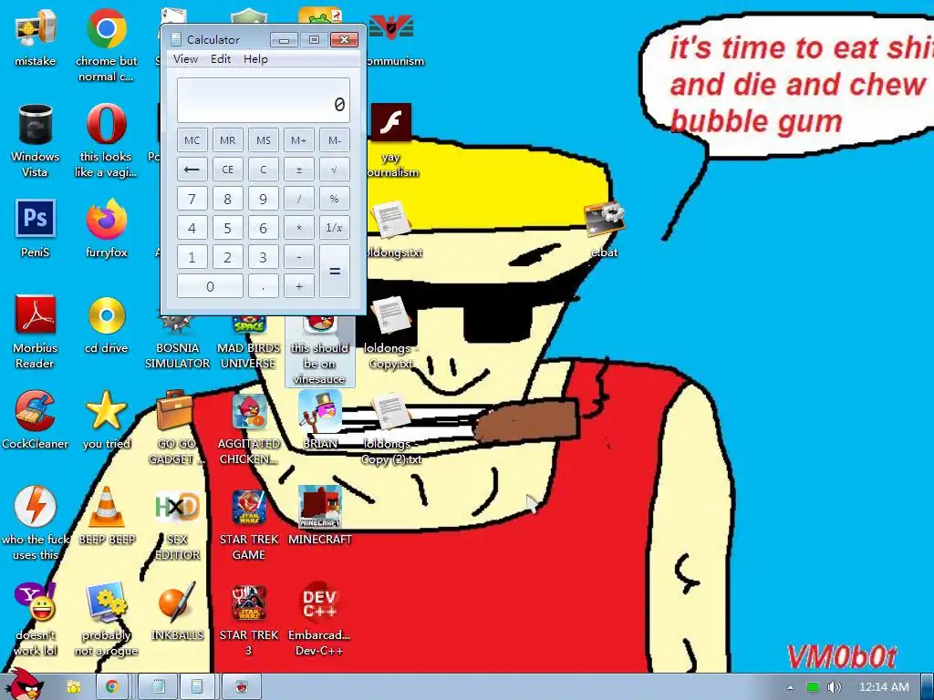
Task: Click the 7 digit button
Action: (192, 199)
